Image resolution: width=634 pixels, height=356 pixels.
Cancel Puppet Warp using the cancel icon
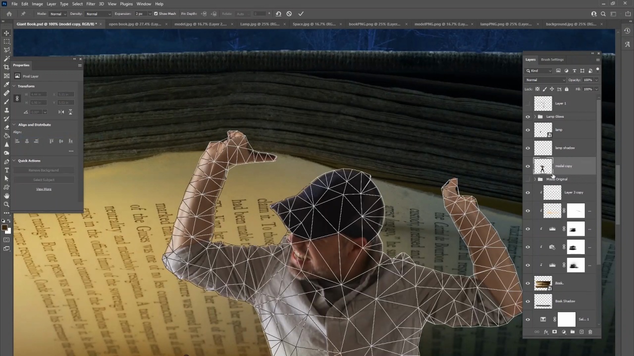click(x=289, y=14)
